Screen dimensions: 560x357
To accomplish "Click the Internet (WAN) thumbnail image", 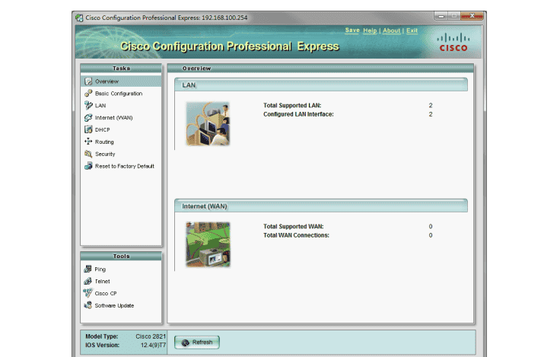I will pos(208,244).
